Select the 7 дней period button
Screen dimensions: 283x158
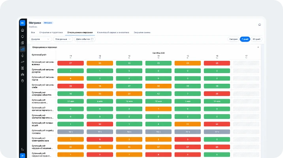pyautogui.click(x=245, y=39)
